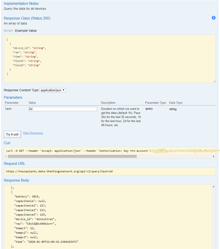Image resolution: width=220 pixels, height=249 pixels.
Task: Click the blue info icon
Action: [x=213, y=18]
